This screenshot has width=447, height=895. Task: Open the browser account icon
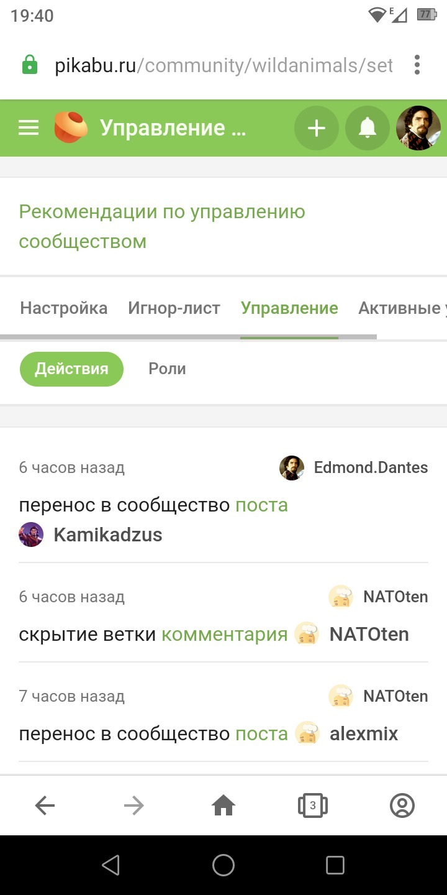coord(402,806)
